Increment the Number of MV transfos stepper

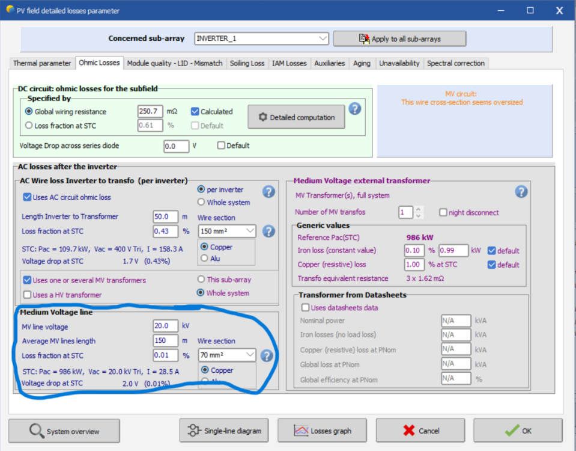pos(419,209)
